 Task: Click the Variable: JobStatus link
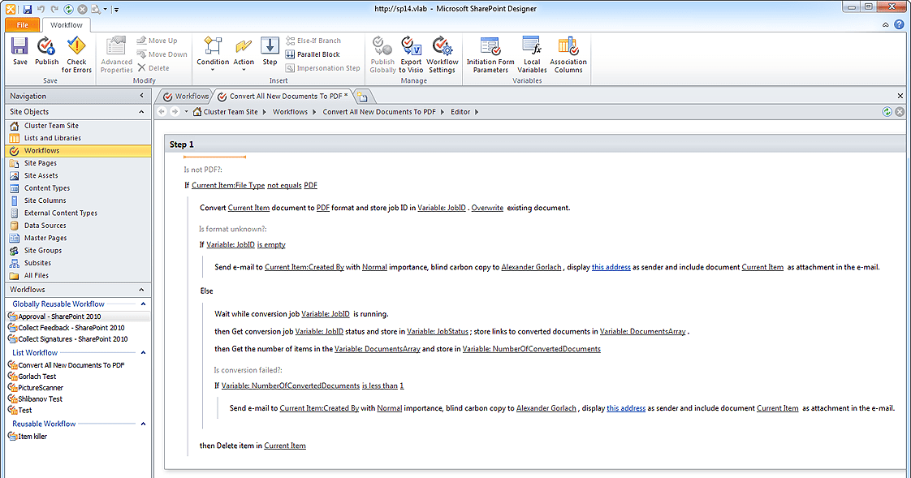click(438, 332)
